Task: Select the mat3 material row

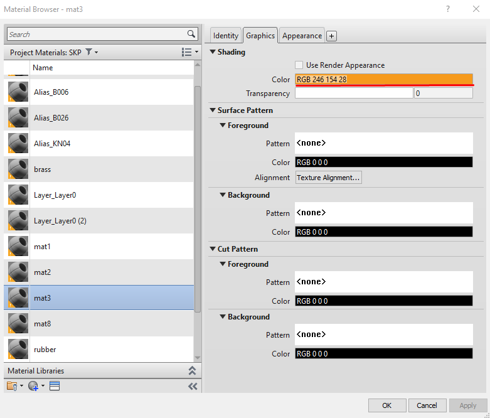Action: [99, 297]
